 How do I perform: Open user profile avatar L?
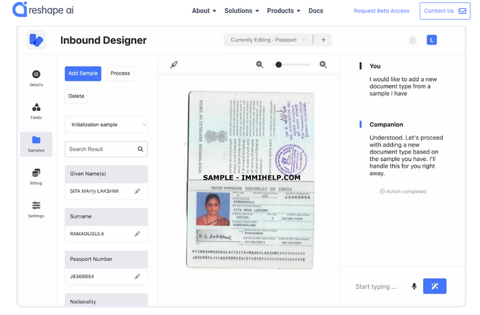431,40
